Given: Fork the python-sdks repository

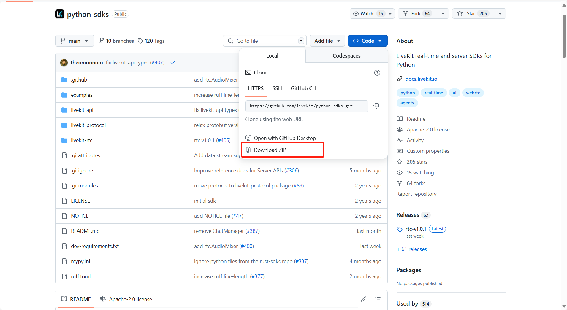Looking at the screenshot, I should click(x=417, y=14).
